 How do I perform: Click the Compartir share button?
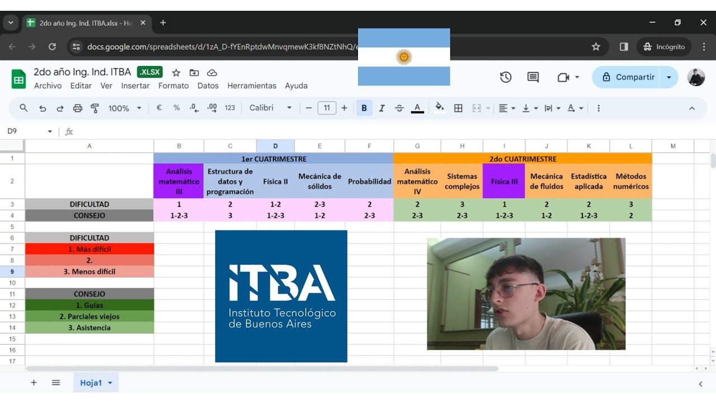(628, 77)
